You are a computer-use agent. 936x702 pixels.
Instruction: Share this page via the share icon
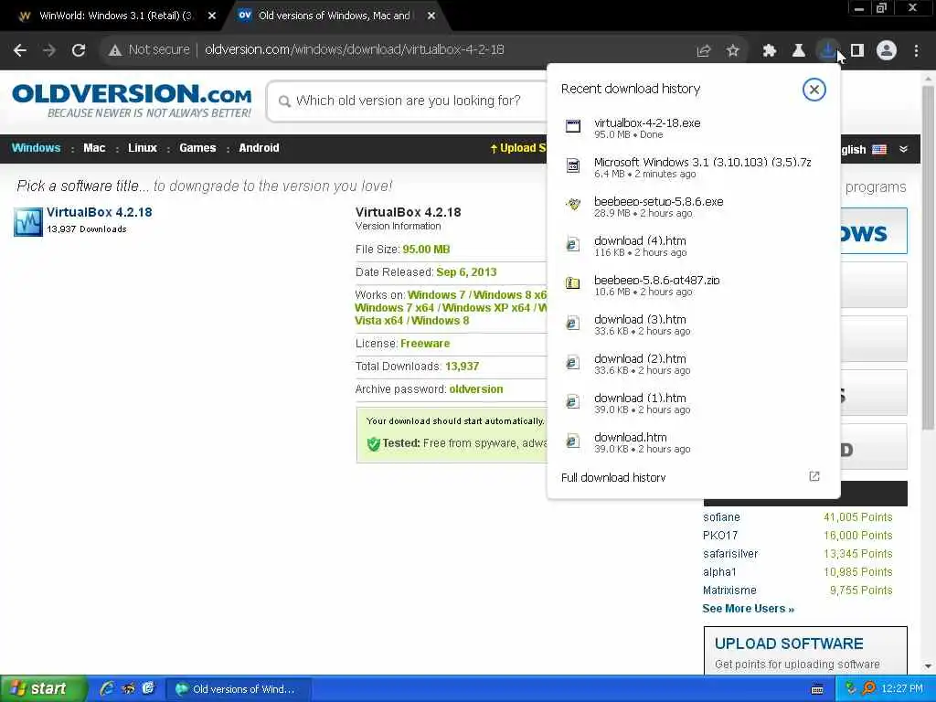[704, 51]
